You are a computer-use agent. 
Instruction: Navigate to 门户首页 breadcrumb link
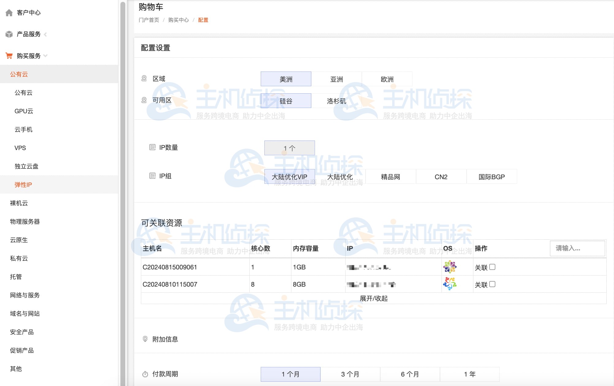click(149, 20)
